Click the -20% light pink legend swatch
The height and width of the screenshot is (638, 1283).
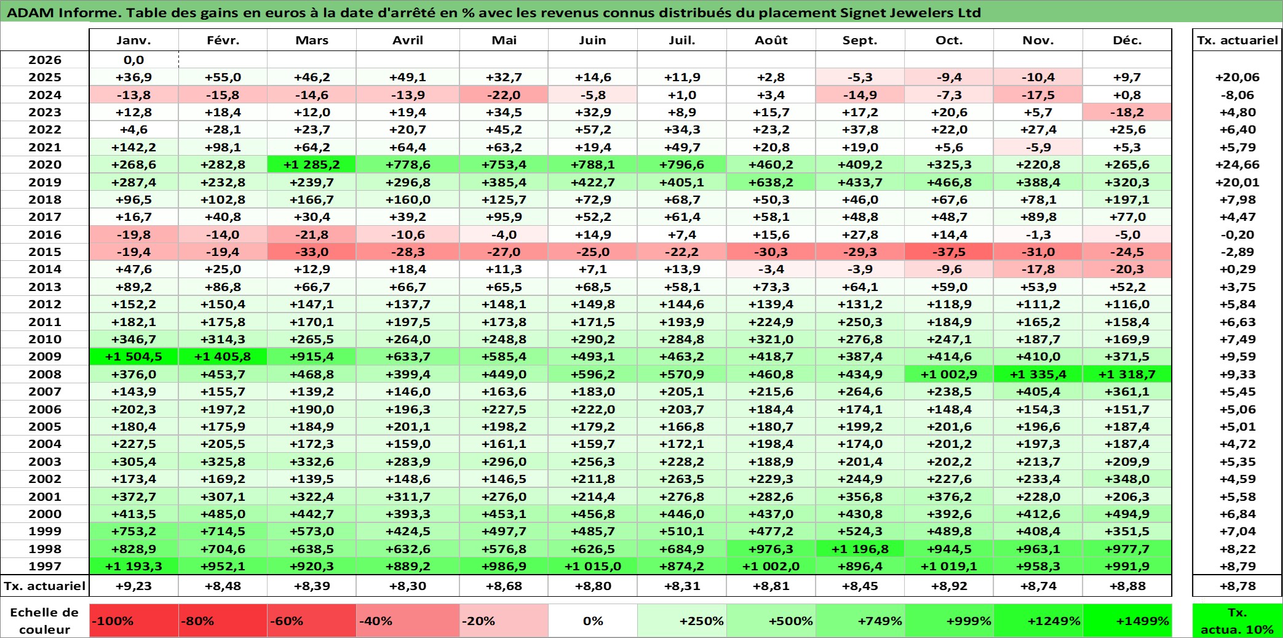tap(504, 621)
